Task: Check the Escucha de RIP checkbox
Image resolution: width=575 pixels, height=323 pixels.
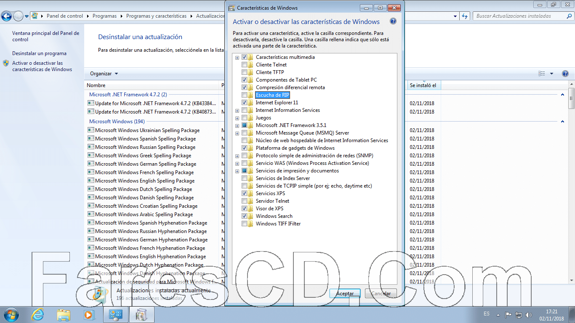Action: click(x=244, y=95)
